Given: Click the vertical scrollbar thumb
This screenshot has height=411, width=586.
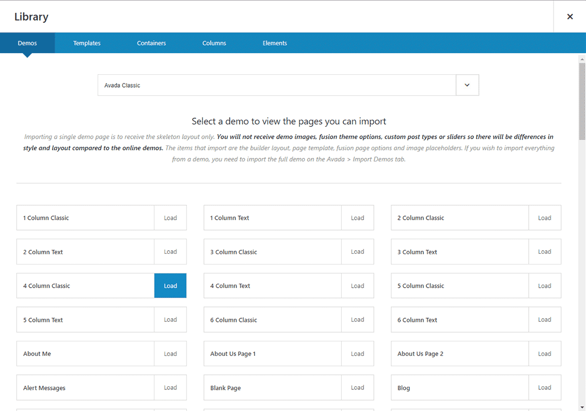Looking at the screenshot, I should (x=582, y=101).
